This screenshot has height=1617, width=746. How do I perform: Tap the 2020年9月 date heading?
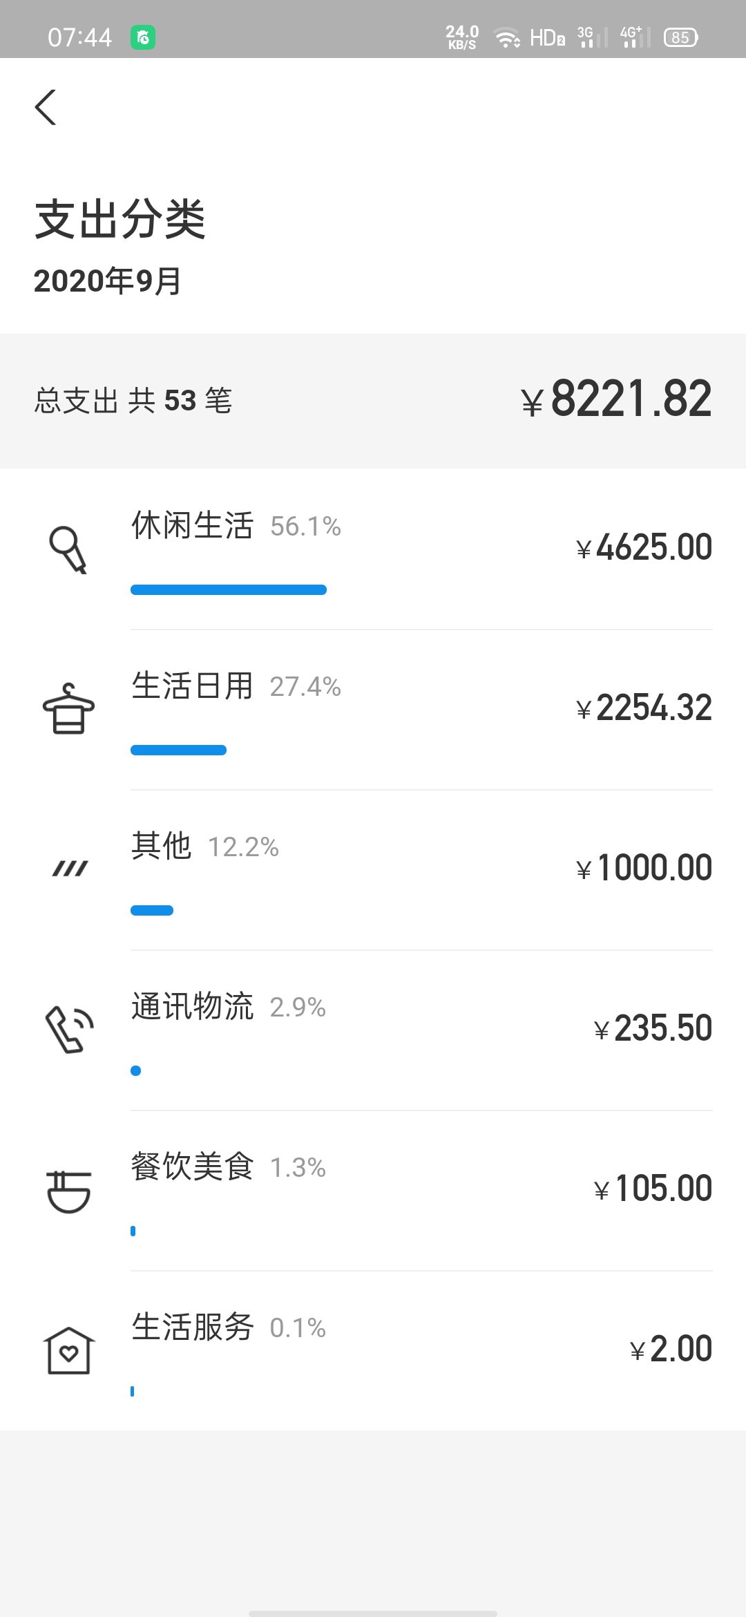107,281
